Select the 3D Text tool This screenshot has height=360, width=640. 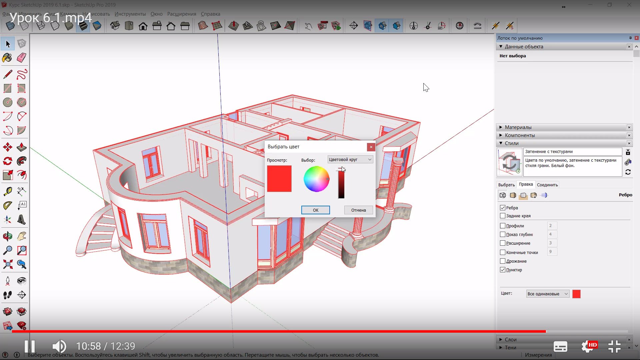[21, 220]
